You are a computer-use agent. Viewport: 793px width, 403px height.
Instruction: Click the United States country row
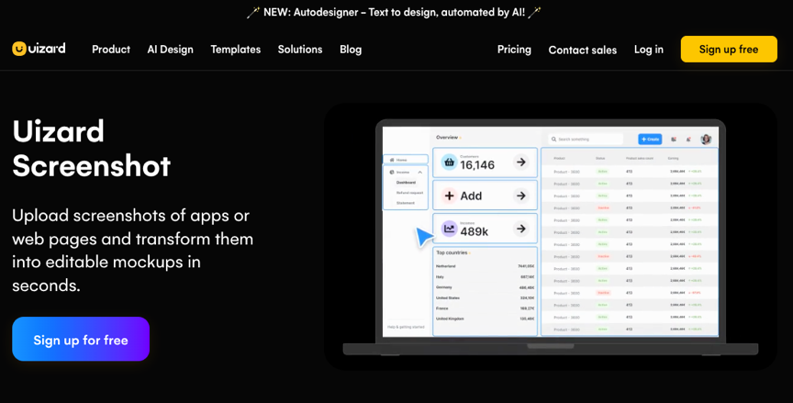485,297
